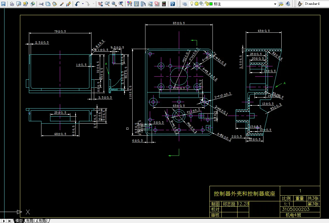Screen dimensions: 329x223
Task: Toggle the layer lock padlock
Action: (x=206, y=4)
